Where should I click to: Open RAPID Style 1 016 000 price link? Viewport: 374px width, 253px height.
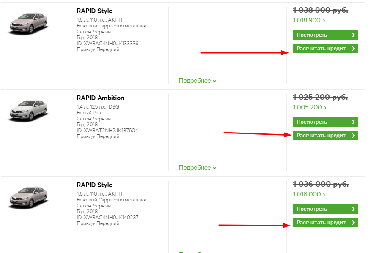(309, 194)
